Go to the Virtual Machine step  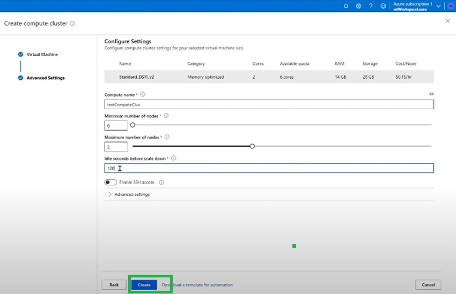pos(42,55)
